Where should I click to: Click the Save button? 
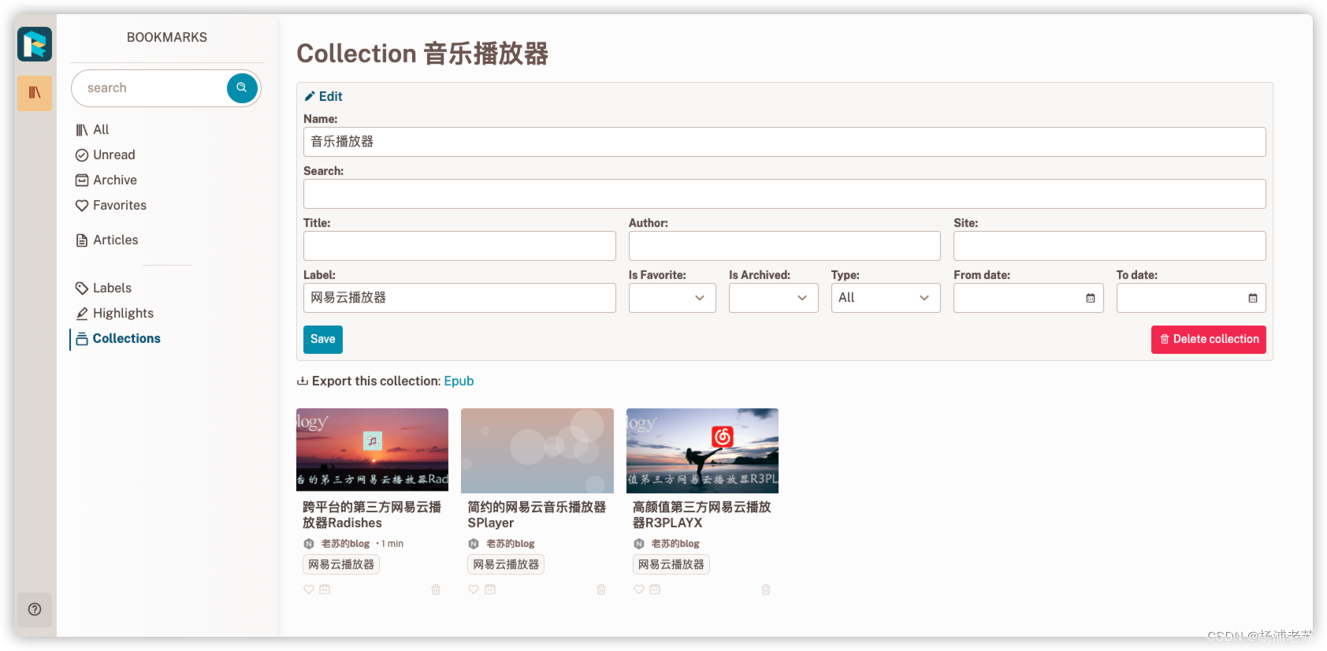click(x=323, y=340)
